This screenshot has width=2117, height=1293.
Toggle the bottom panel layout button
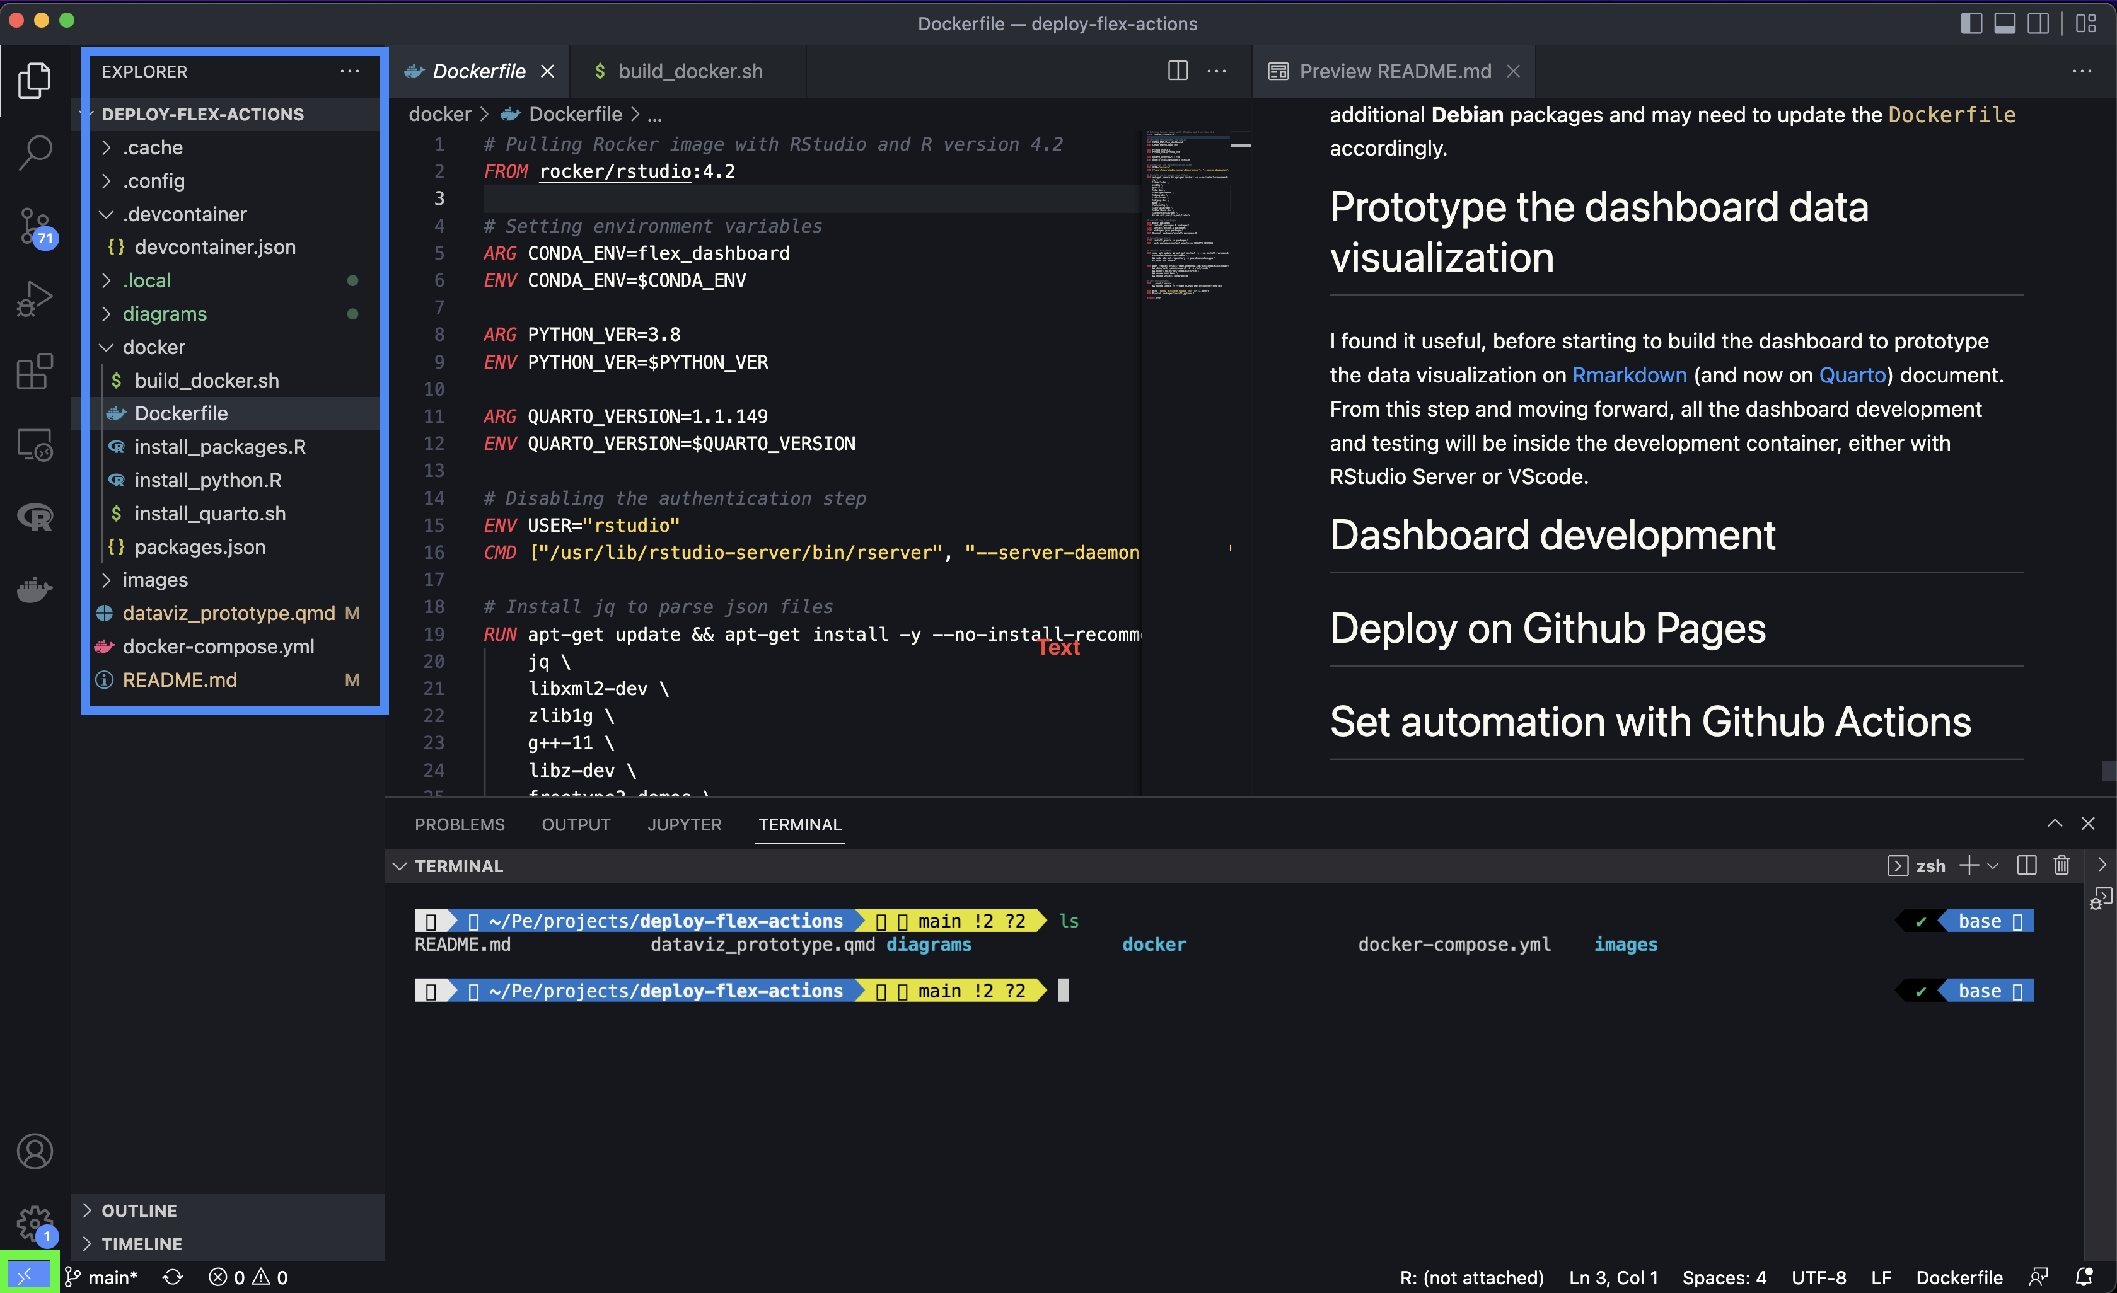tap(2004, 23)
